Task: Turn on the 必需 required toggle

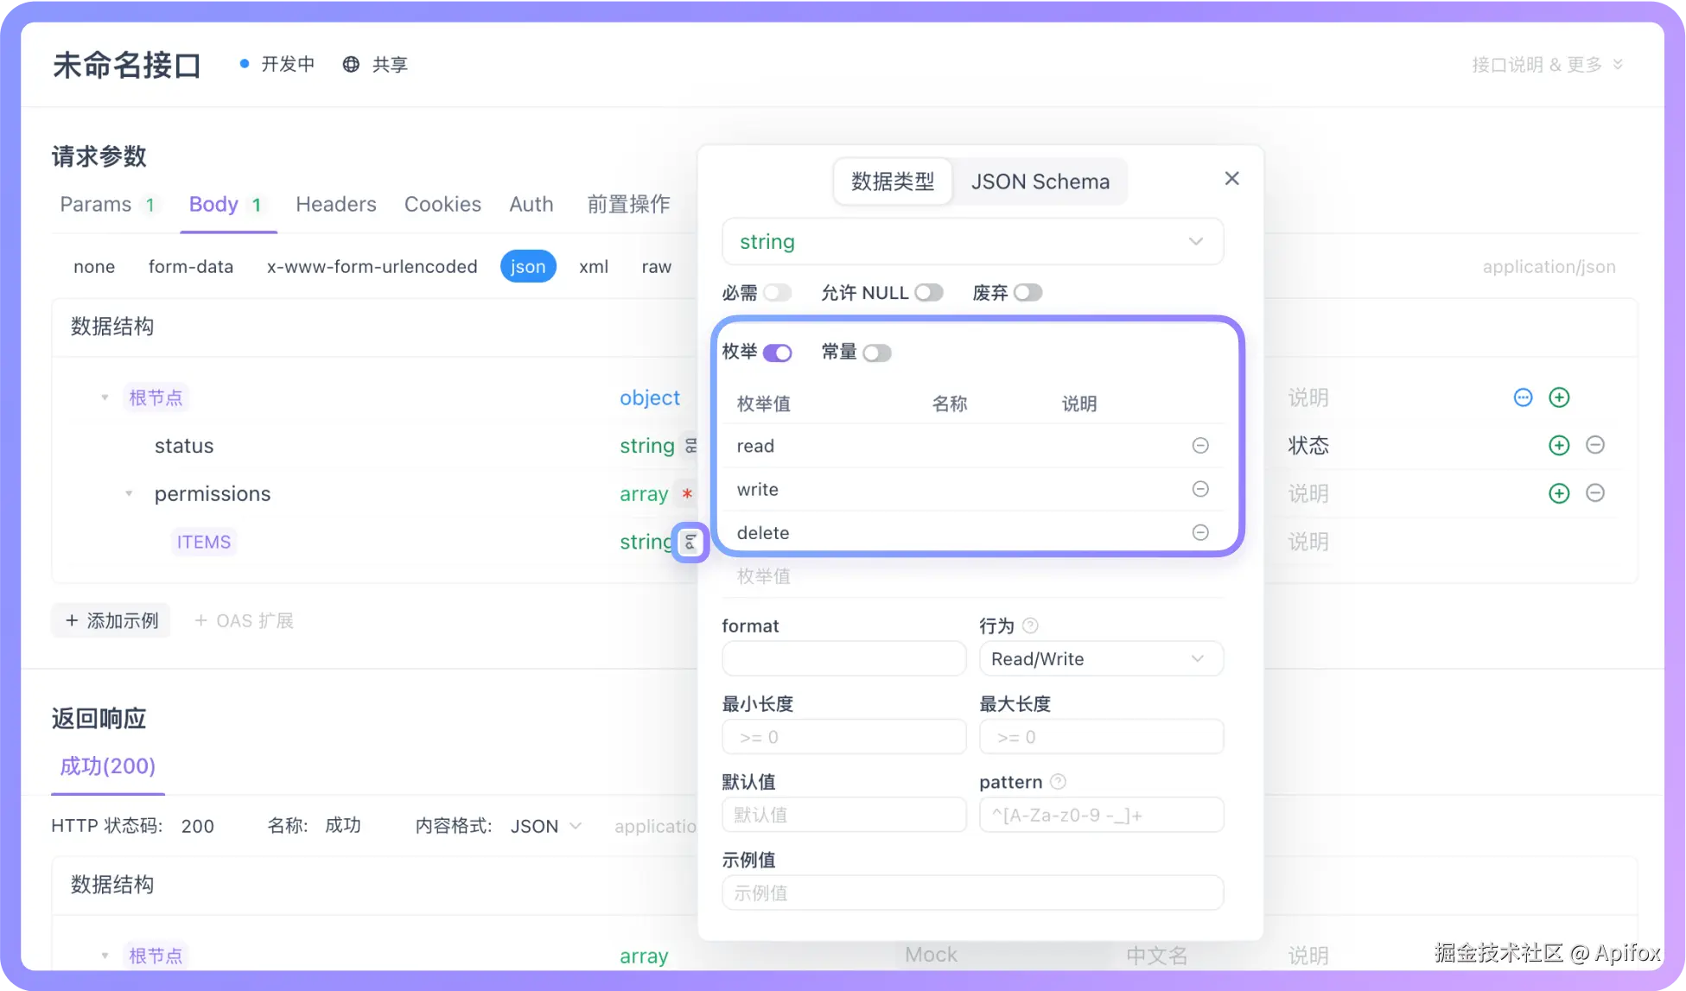Action: click(x=777, y=293)
